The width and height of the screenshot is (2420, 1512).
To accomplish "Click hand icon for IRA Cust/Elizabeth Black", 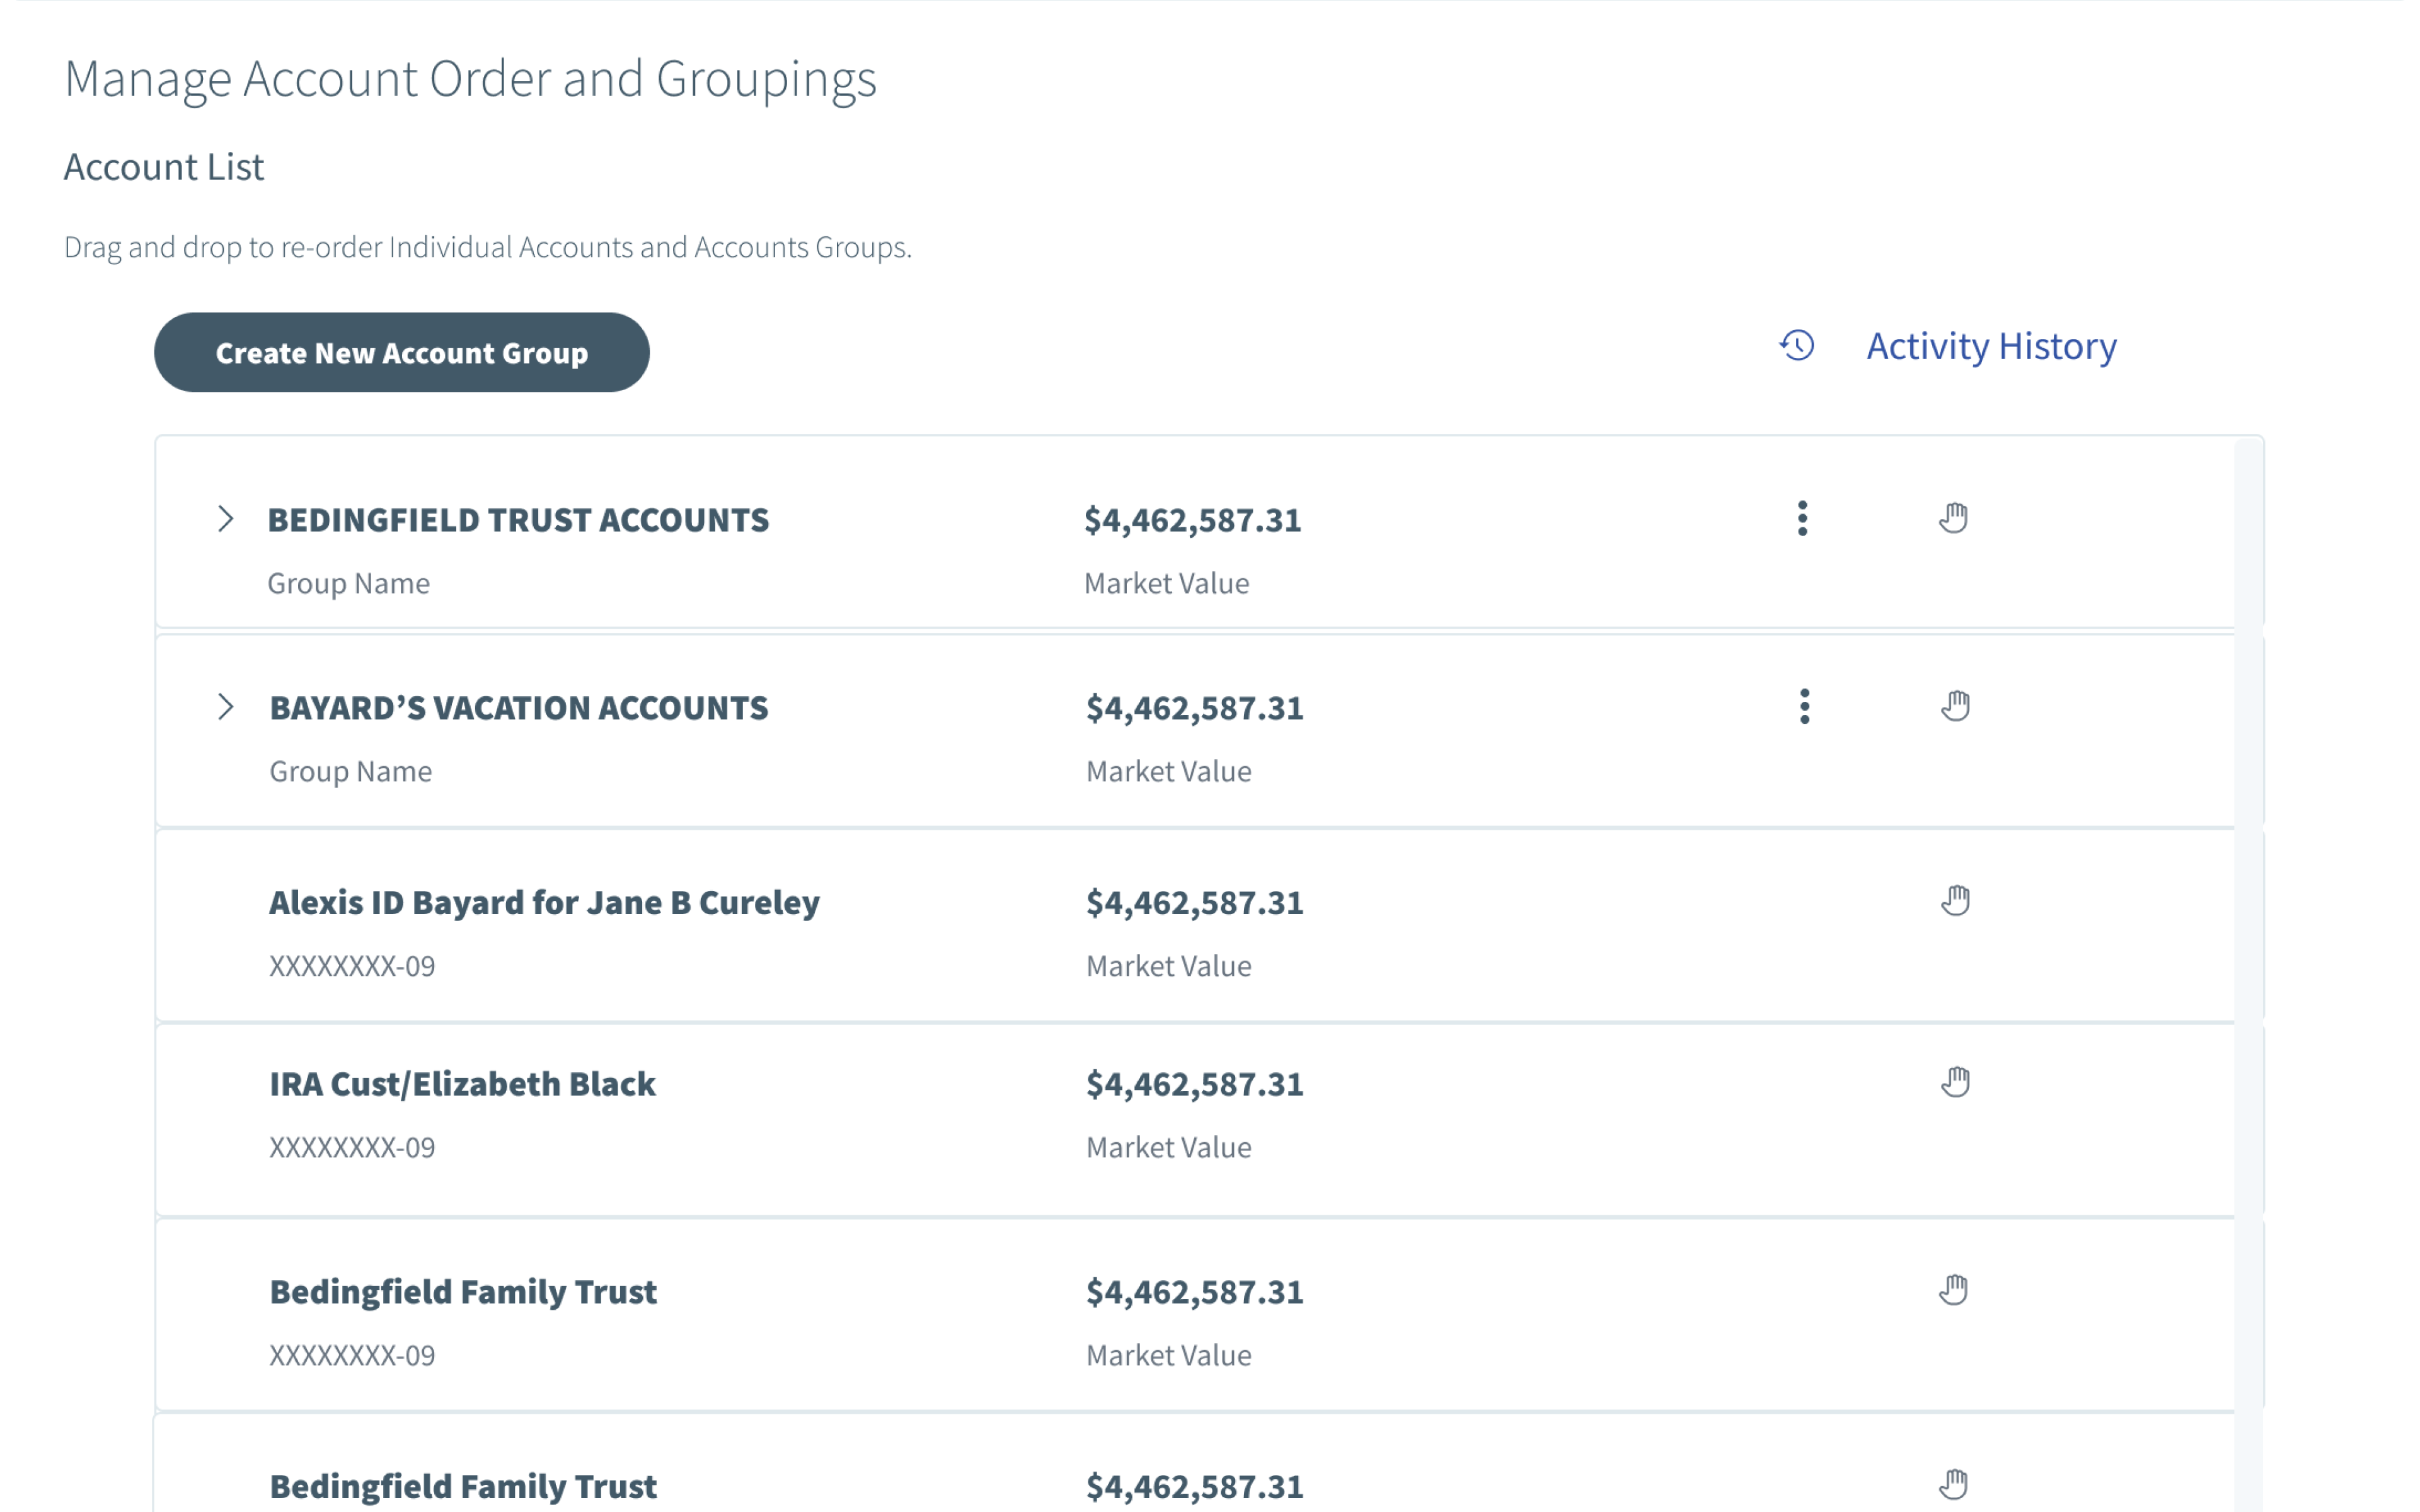I will click(1955, 1082).
